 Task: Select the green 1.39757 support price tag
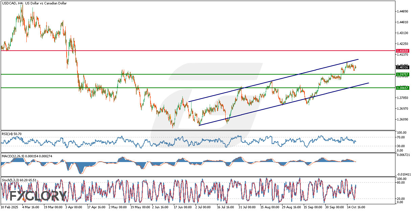403,74
